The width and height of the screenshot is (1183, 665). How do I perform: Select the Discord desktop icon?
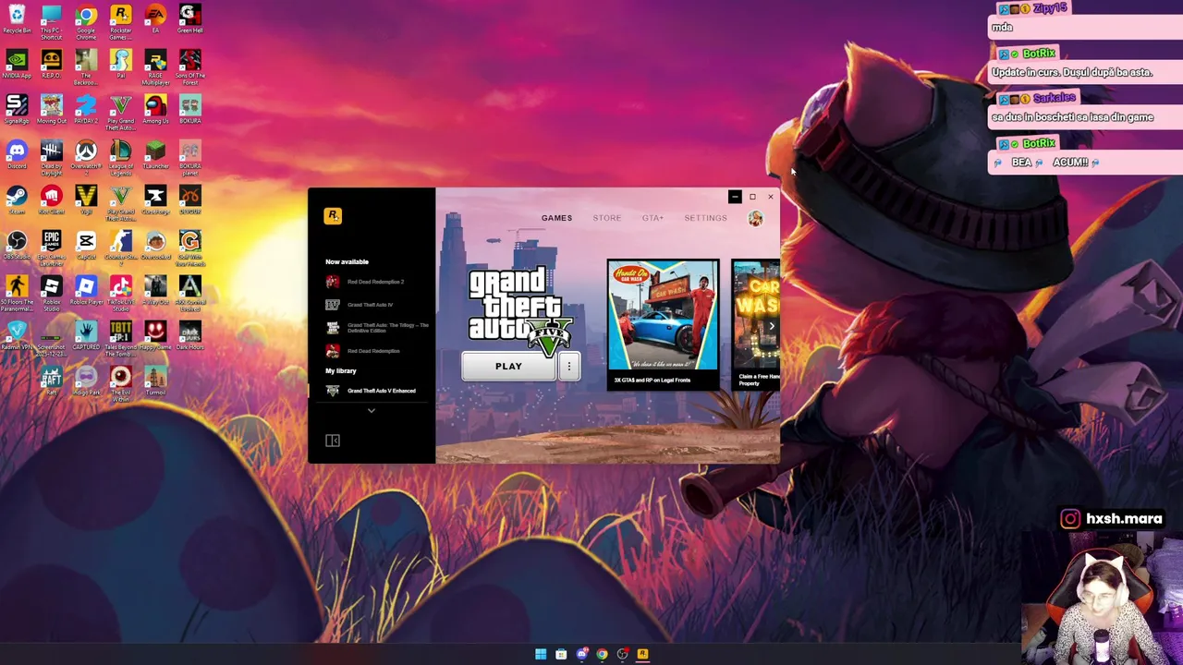17,155
